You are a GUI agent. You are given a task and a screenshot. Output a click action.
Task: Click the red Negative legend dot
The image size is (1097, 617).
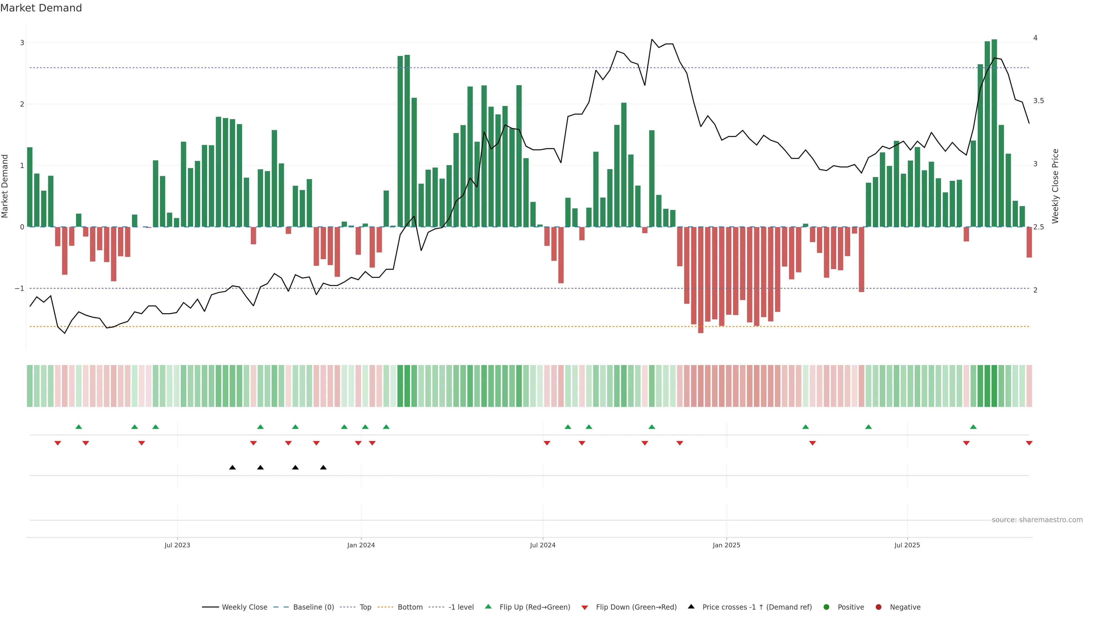[x=878, y=607]
